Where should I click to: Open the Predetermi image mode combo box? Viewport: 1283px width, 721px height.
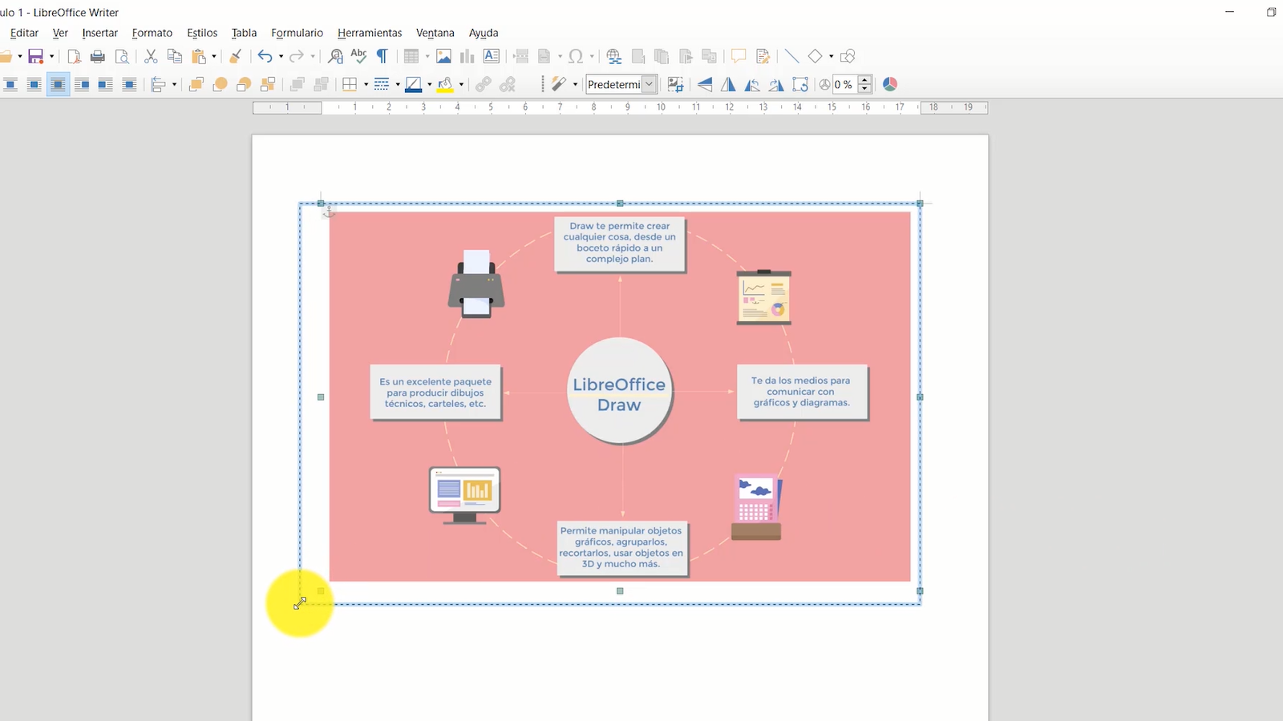click(x=622, y=84)
